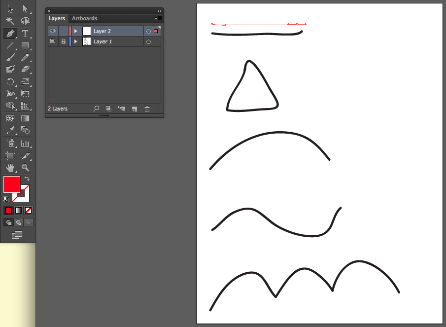Screen dimensions: 446x327
Task: Click the Delete Selection trash icon
Action: (x=147, y=109)
